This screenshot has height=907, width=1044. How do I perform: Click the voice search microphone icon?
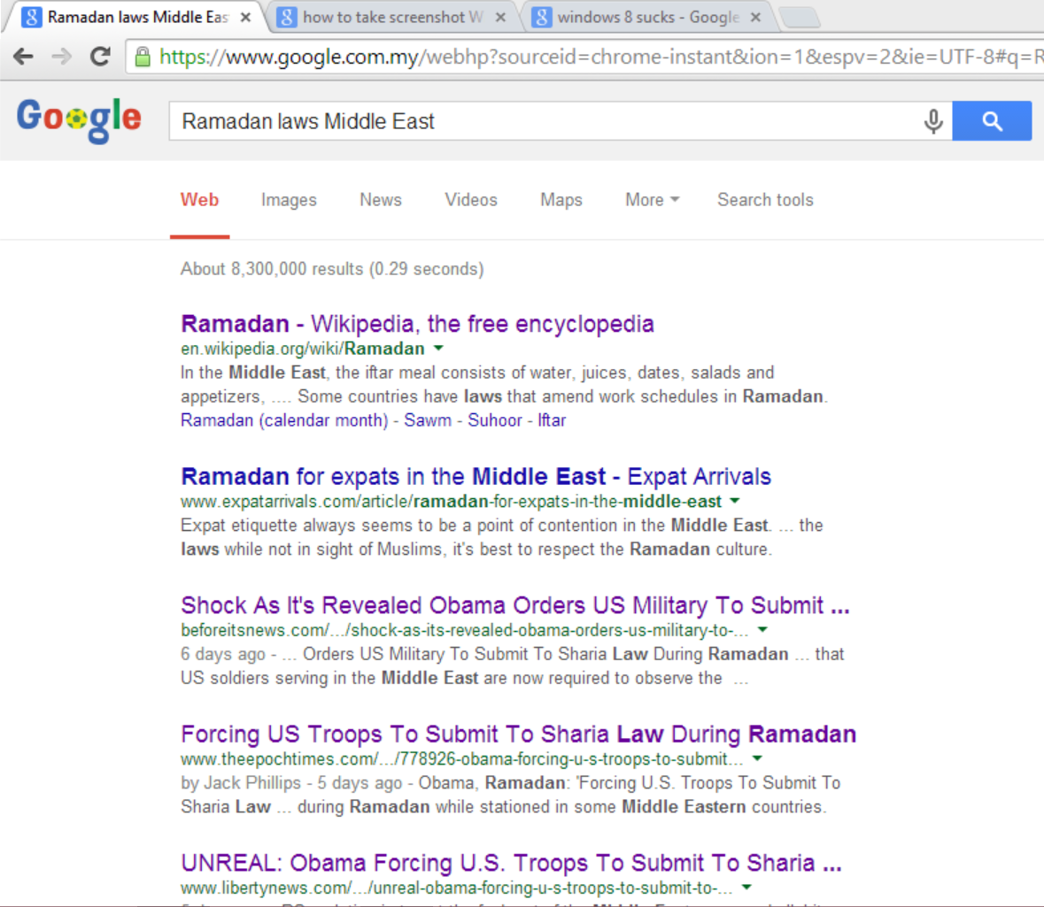[x=933, y=121]
